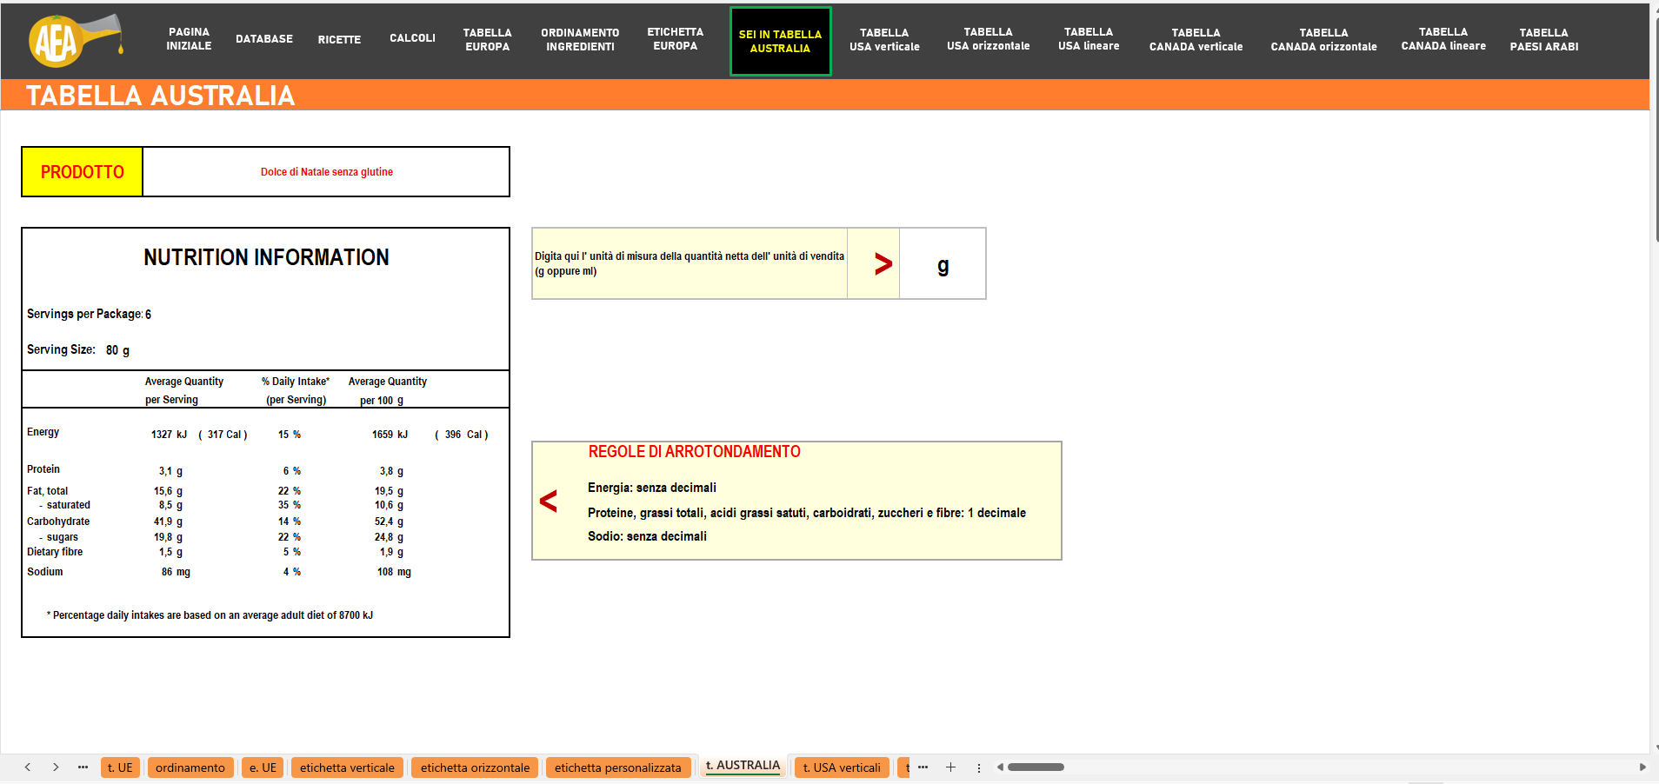The height and width of the screenshot is (784, 1659).
Task: Show more sheets via right ellipsis
Action: click(923, 767)
